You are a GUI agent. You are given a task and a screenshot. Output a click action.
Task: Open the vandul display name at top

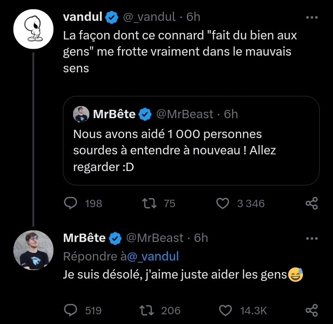click(x=82, y=17)
